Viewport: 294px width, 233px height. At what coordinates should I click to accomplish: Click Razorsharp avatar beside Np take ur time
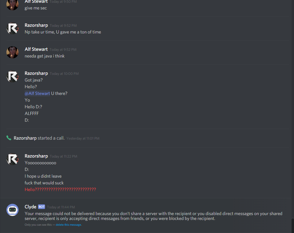12,28
